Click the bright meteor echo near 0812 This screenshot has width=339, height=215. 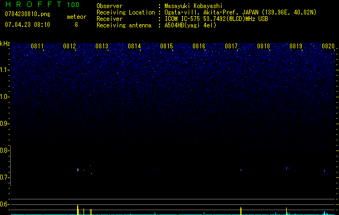coord(78,170)
